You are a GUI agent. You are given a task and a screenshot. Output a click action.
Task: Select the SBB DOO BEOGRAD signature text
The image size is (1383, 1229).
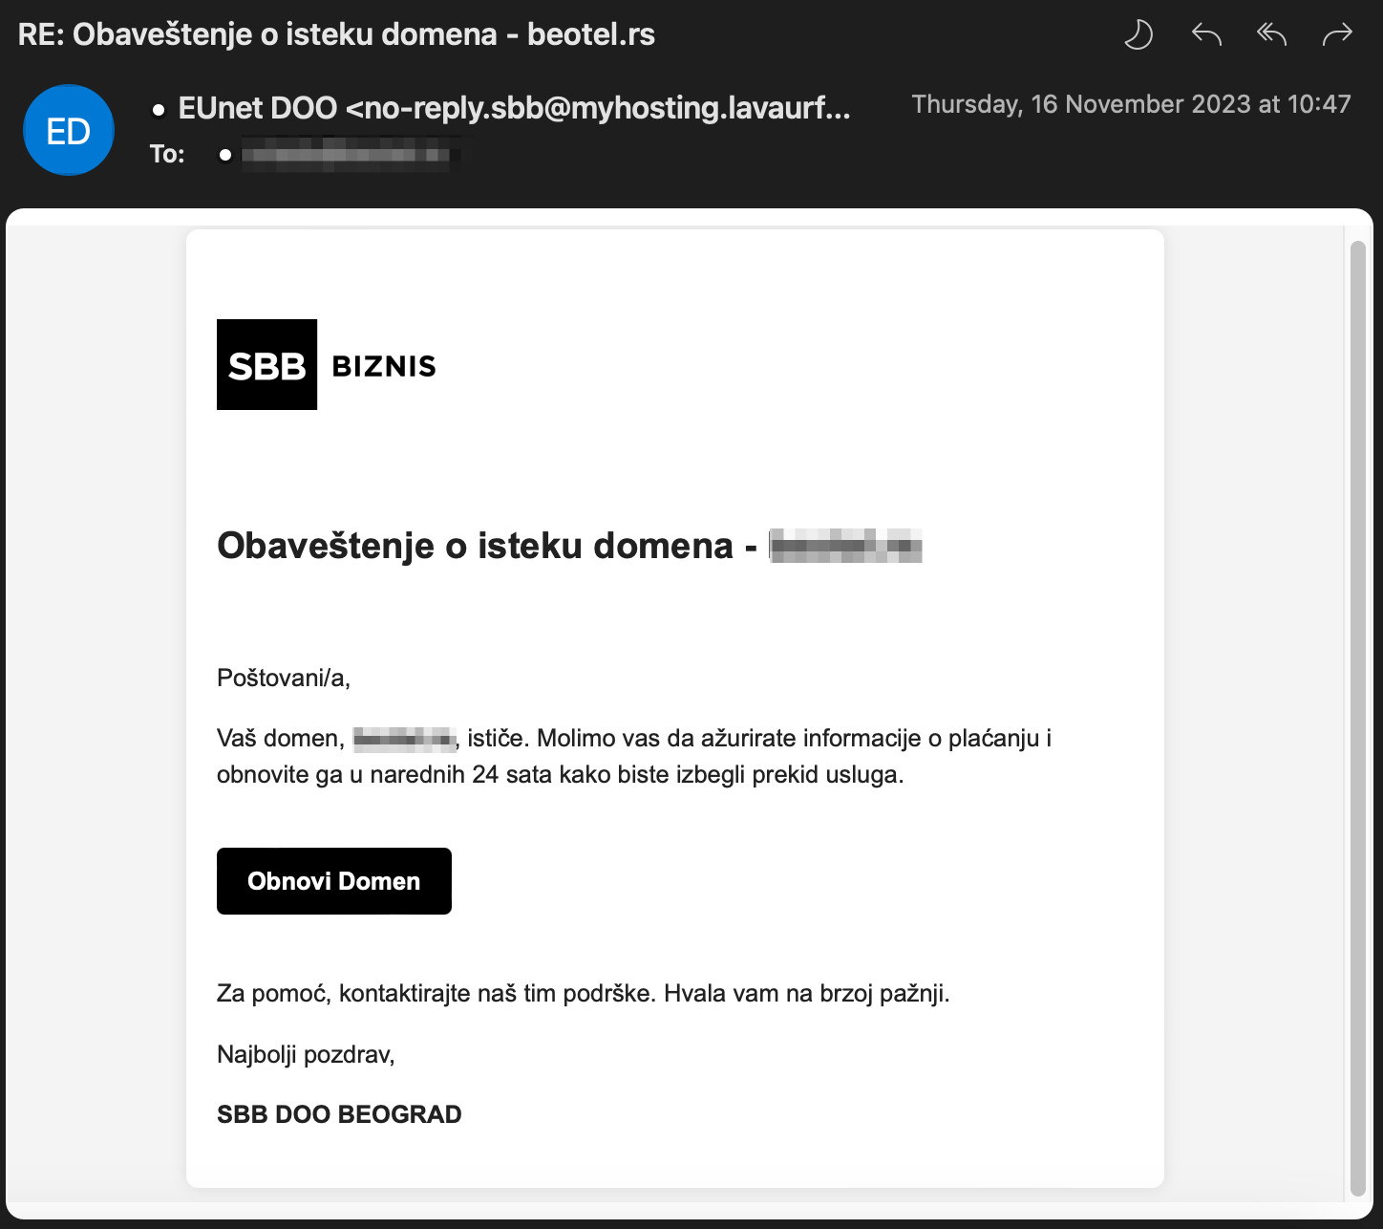(x=339, y=1113)
